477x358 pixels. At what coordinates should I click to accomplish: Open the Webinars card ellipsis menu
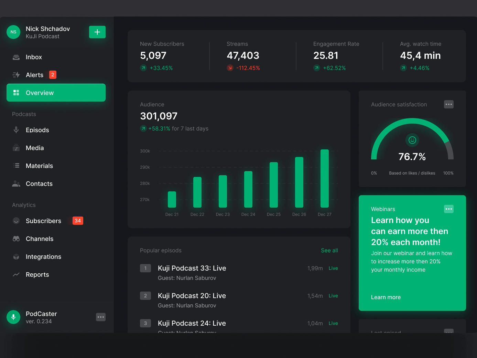pos(449,209)
